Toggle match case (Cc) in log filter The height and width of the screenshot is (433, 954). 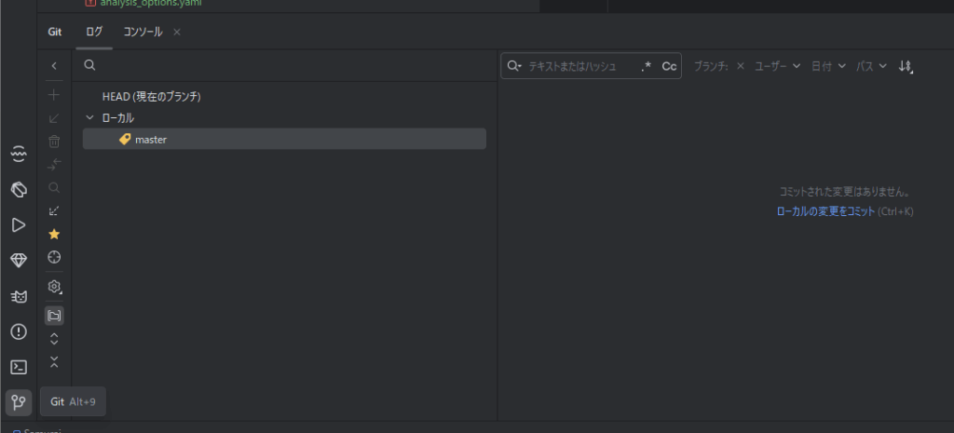tap(669, 66)
